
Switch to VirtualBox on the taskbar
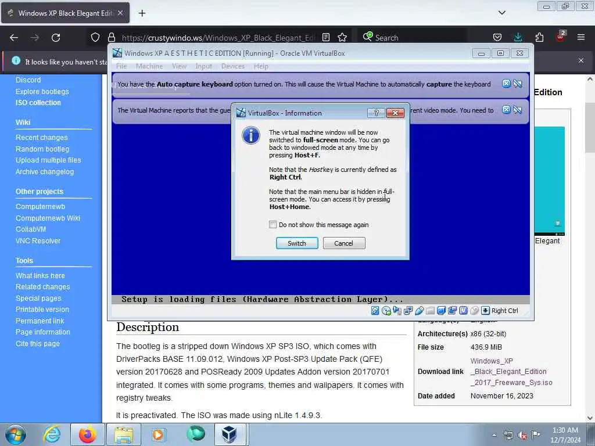230,434
